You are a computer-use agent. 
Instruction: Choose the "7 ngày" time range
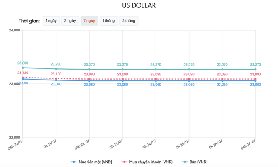[89, 21]
